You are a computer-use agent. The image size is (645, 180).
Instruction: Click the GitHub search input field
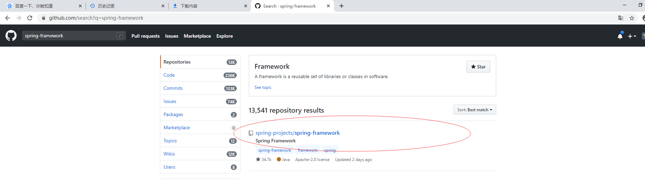[69, 36]
